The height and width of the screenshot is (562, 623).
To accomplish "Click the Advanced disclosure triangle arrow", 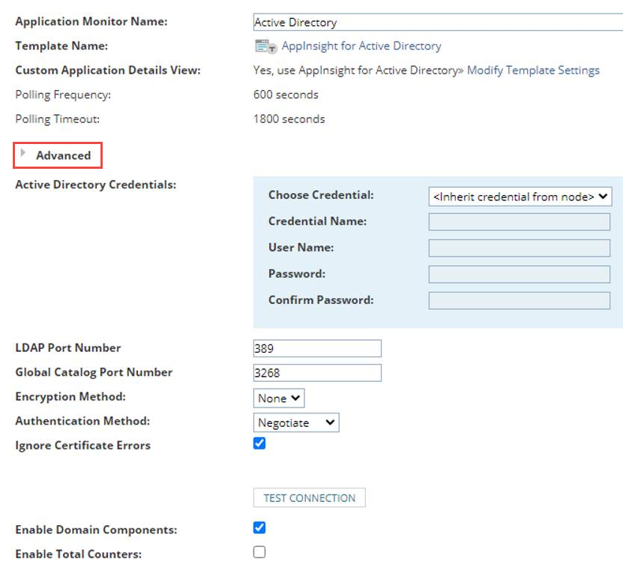I will 23,154.
